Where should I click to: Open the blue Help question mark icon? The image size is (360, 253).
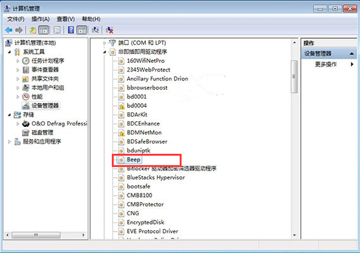(x=71, y=30)
